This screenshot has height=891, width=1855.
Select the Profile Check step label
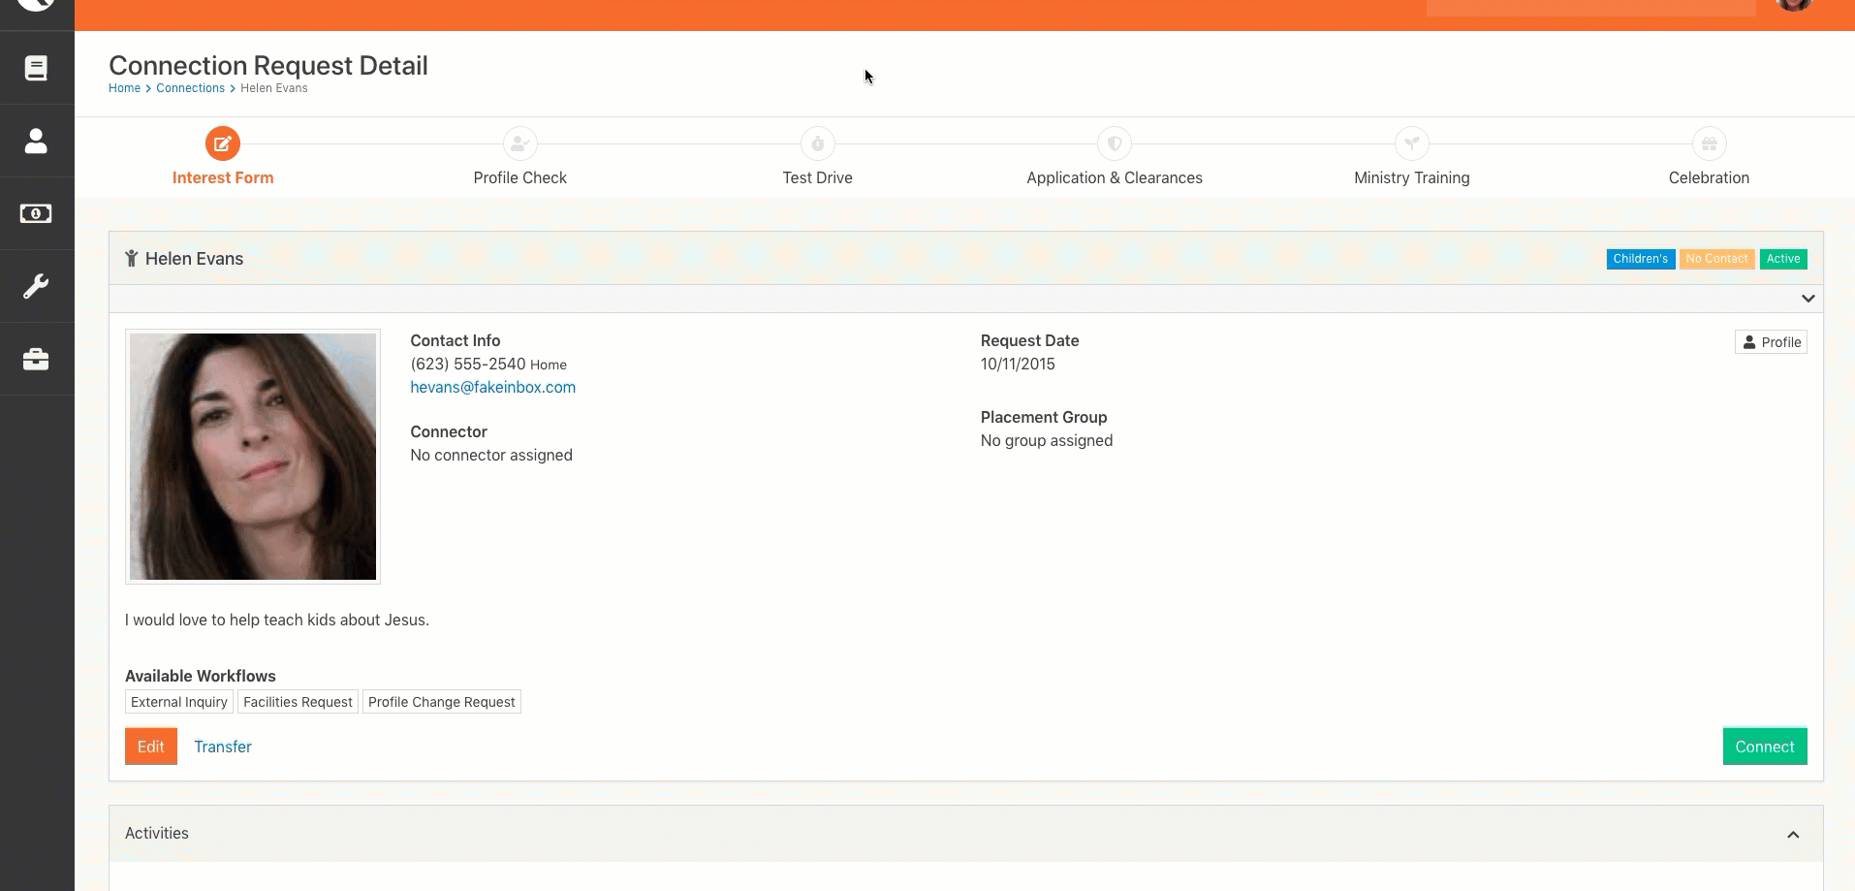click(x=520, y=177)
